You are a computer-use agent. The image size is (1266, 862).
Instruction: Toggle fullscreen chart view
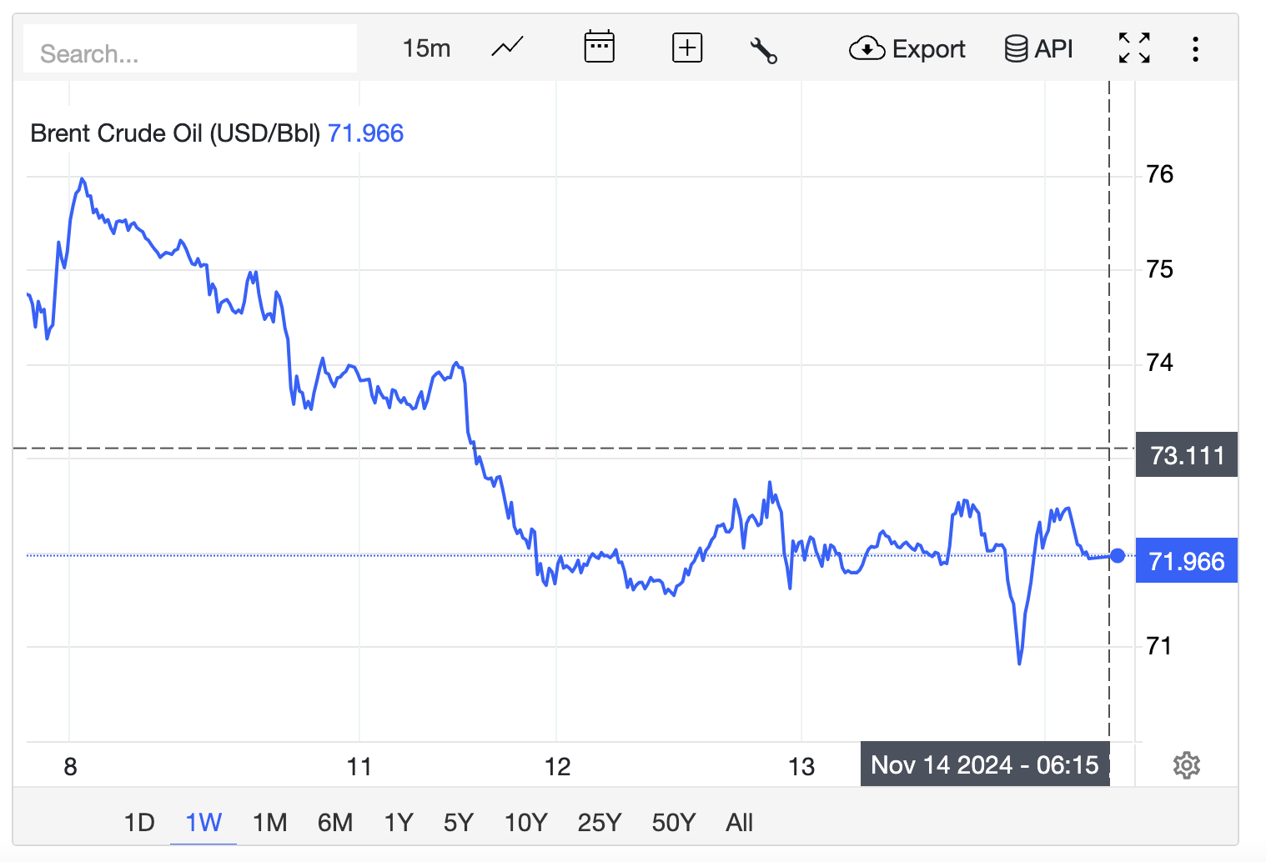click(x=1134, y=48)
